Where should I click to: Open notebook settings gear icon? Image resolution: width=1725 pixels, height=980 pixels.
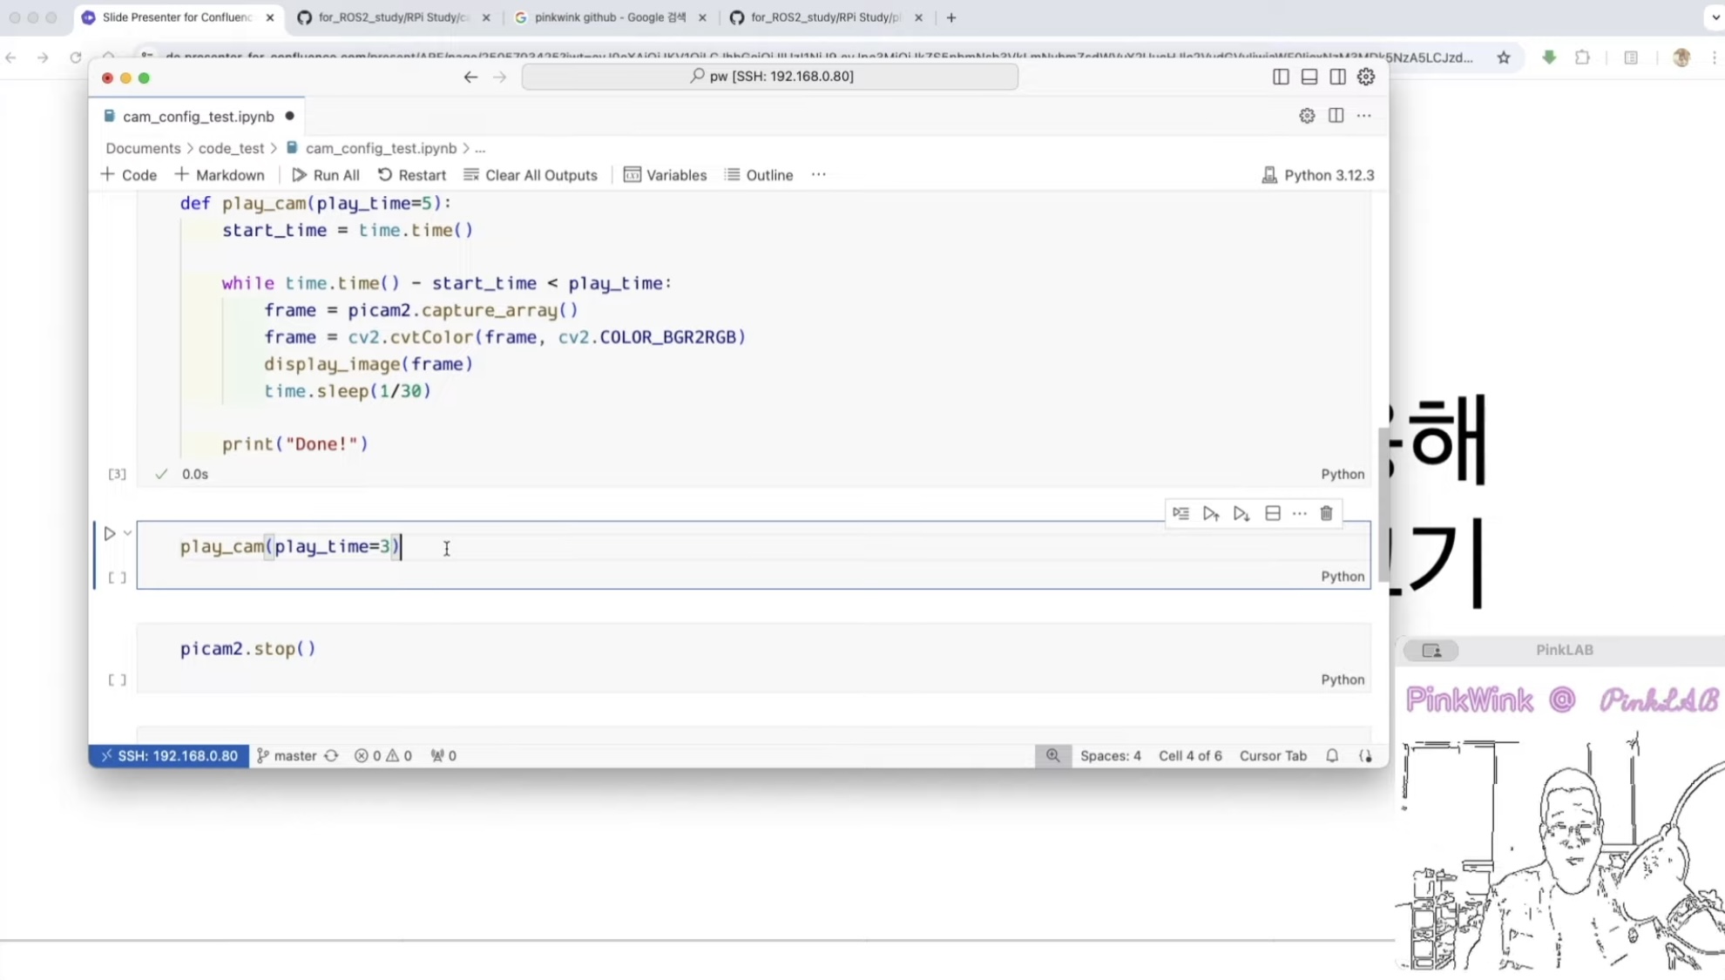[x=1307, y=116]
